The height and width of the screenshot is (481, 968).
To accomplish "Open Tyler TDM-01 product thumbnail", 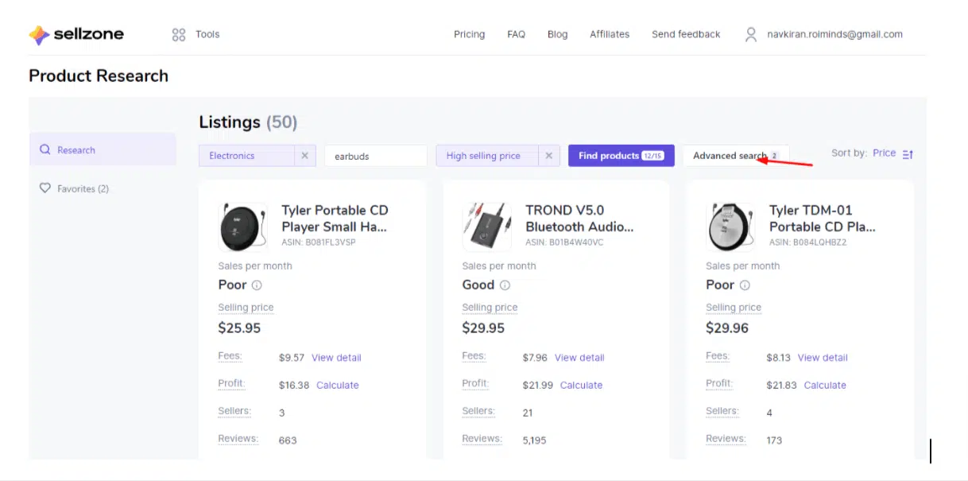I will click(x=730, y=227).
